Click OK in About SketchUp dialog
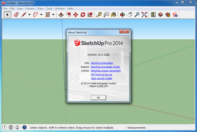Screen dimensions: 197x132 99,98
